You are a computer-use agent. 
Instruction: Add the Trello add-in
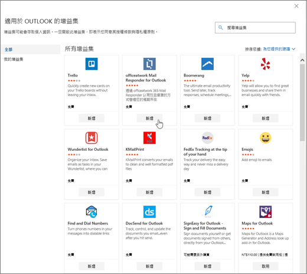(92, 118)
